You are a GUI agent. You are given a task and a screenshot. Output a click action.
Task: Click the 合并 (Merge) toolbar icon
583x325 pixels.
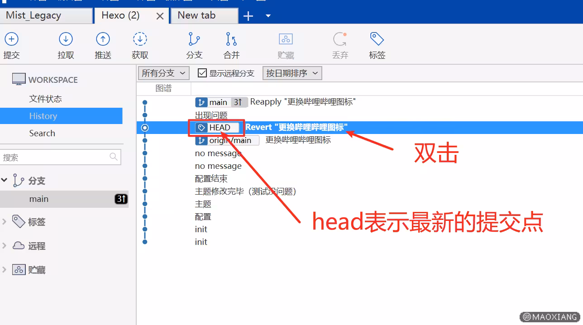pos(231,40)
